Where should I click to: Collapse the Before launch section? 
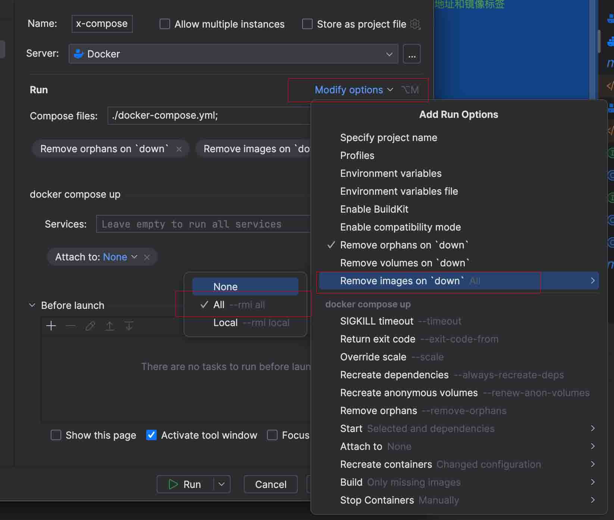[32, 305]
